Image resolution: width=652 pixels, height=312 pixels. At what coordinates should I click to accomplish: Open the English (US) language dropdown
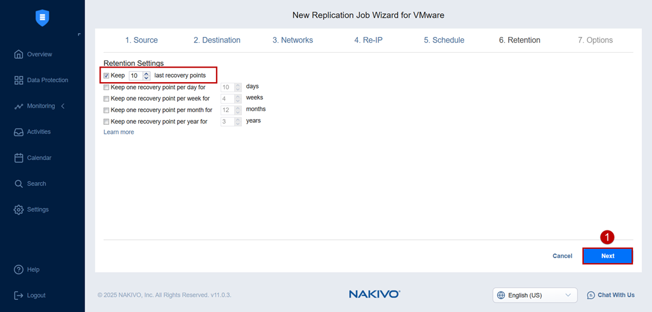pyautogui.click(x=535, y=295)
